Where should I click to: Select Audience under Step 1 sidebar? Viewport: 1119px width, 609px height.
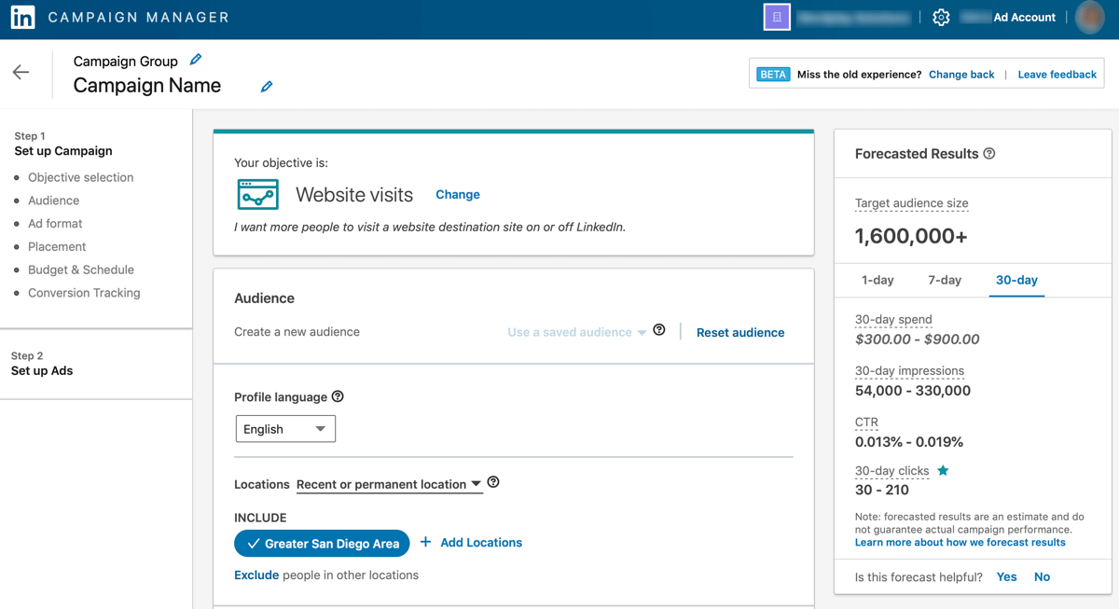point(52,200)
